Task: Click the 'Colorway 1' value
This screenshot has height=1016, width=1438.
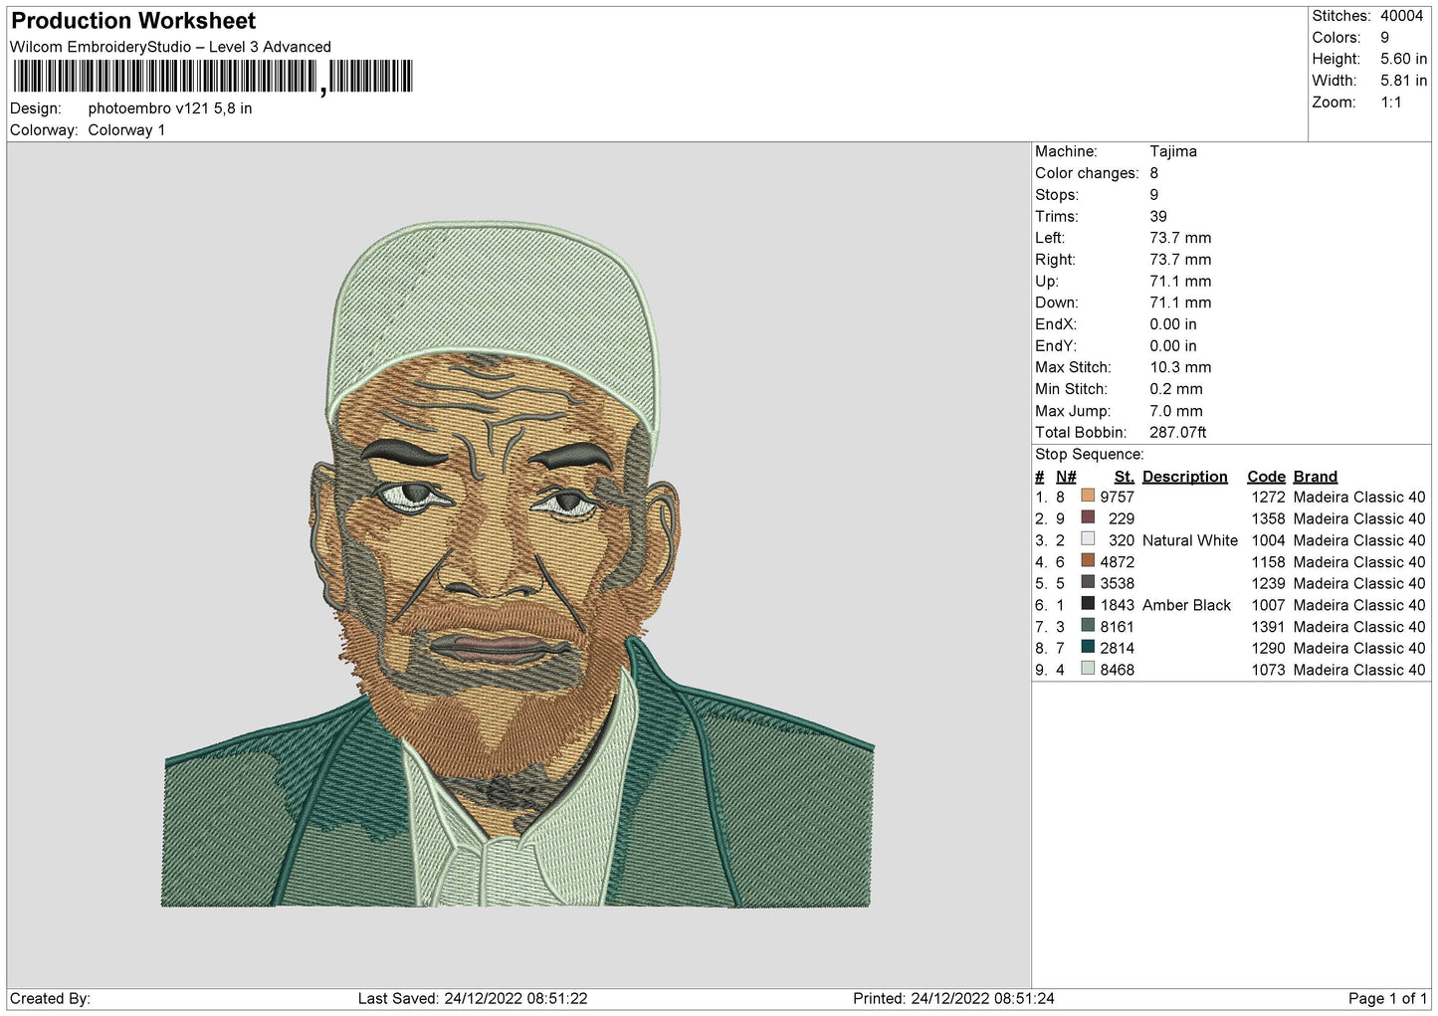Action: (x=126, y=130)
